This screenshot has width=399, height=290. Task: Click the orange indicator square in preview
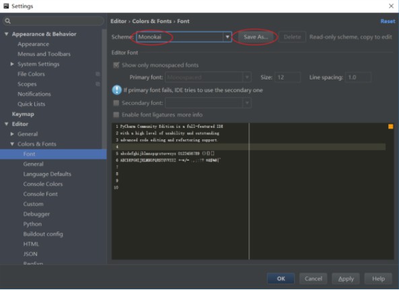pos(391,126)
